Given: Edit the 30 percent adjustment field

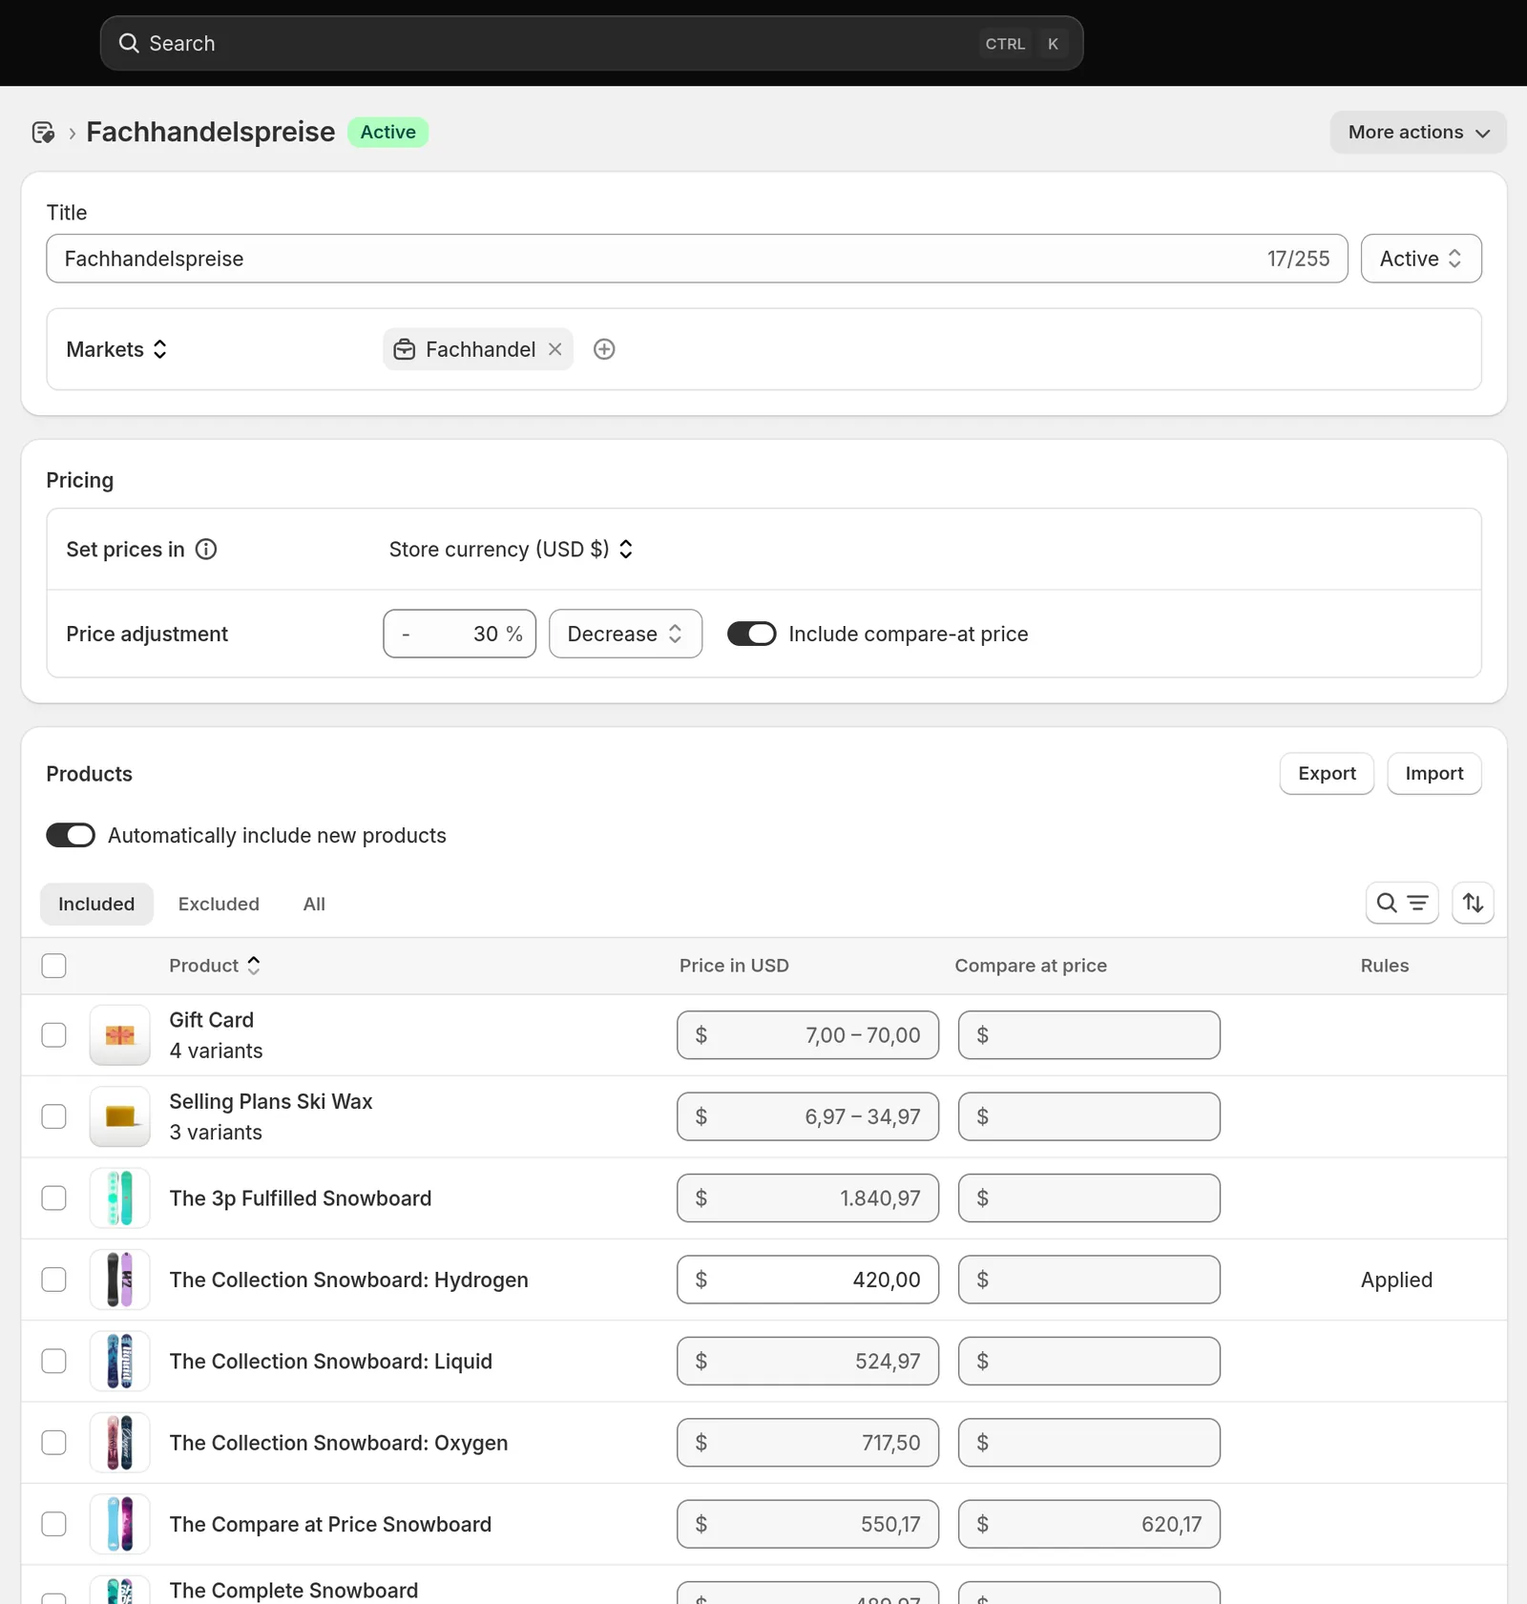Looking at the screenshot, I should pyautogui.click(x=459, y=634).
